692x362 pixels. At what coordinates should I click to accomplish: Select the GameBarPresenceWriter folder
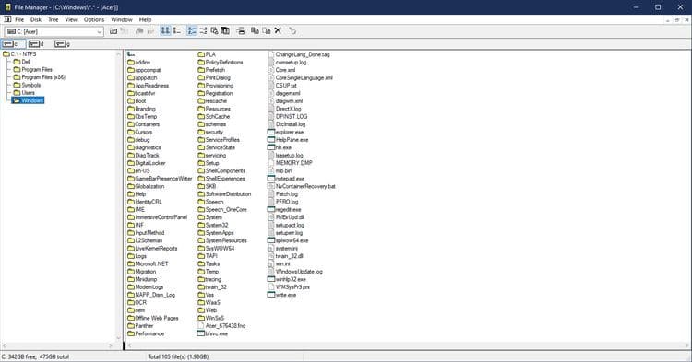click(160, 179)
